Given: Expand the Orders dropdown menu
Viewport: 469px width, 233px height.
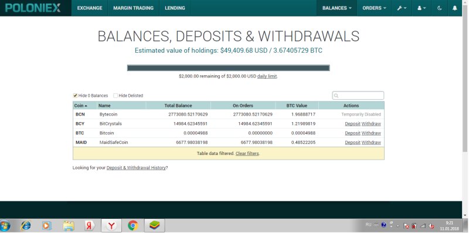Looking at the screenshot, I should pos(374,8).
